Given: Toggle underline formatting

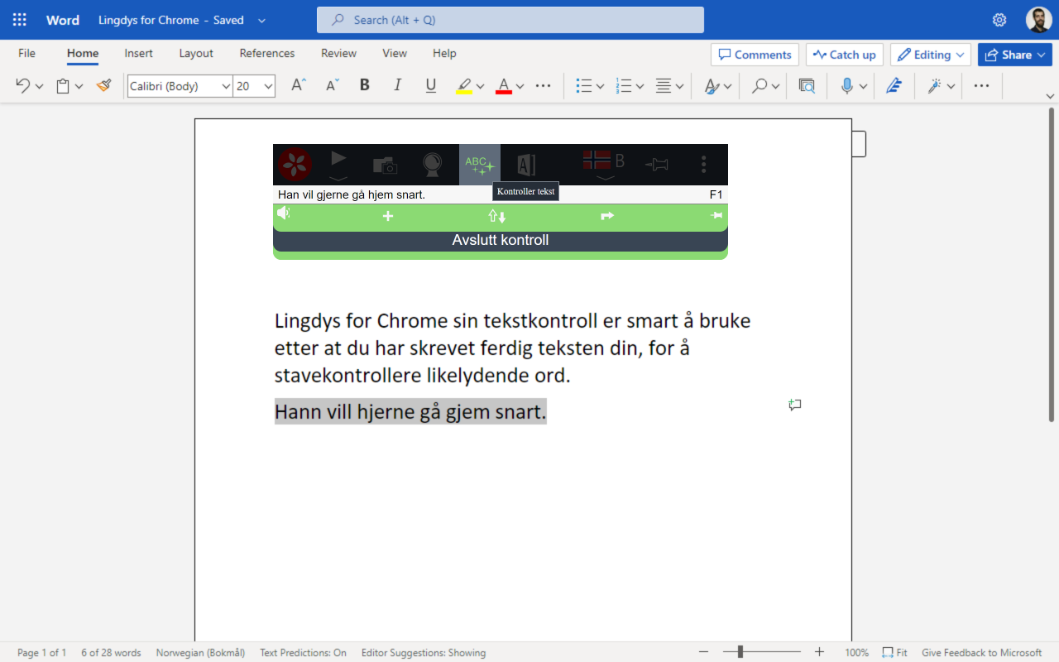Looking at the screenshot, I should (430, 85).
